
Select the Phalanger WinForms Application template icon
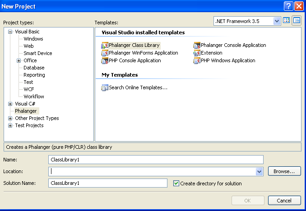(x=105, y=53)
